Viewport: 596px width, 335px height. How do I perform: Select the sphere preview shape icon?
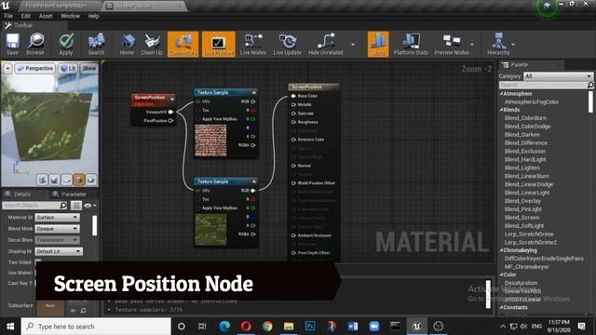click(55, 180)
